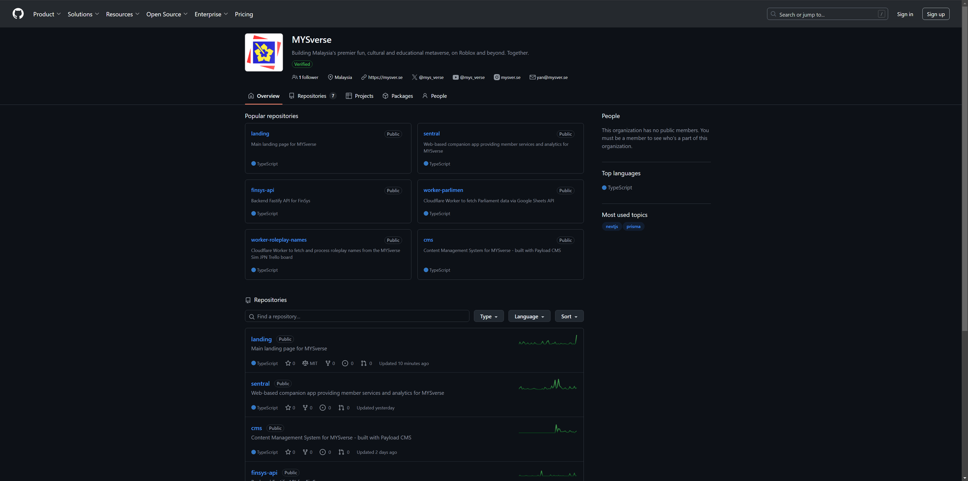The image size is (968, 481).
Task: Click the issues icon on sentral repository
Action: tap(322, 408)
